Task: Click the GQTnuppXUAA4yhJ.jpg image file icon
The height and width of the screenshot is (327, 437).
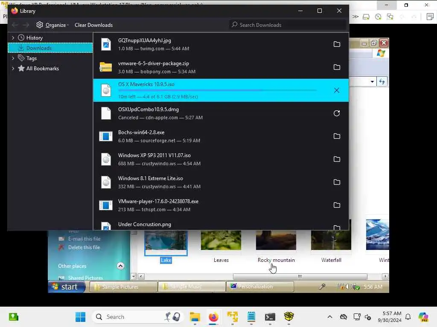Action: (x=106, y=44)
